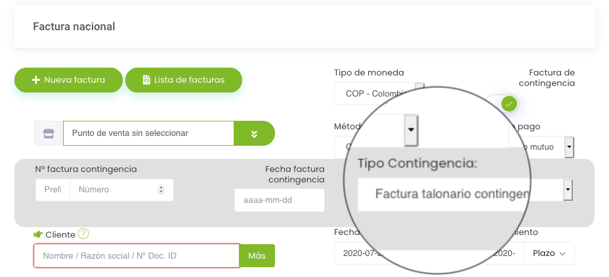Click the document icon on Lista de facturas
The image size is (609, 277).
coord(146,80)
